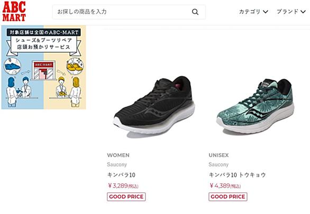Select GOOD PRICE badge under teal shoe
The width and height of the screenshot is (310, 214).
(228, 197)
